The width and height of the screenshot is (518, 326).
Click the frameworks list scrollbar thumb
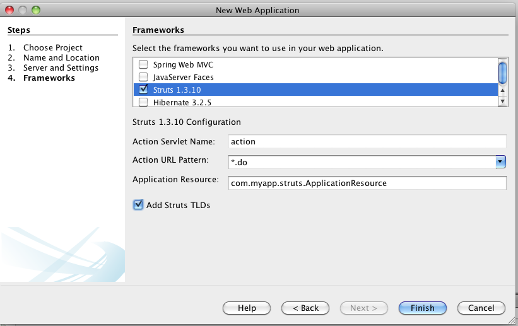tap(502, 73)
